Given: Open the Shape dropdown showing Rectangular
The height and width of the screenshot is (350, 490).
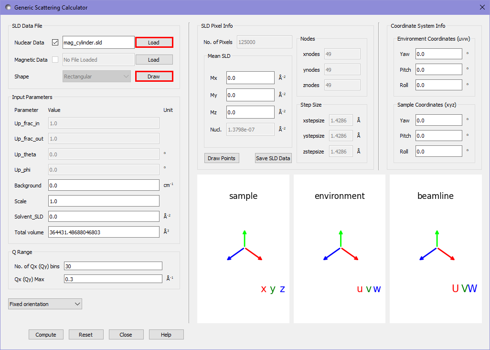Looking at the screenshot, I should (96, 76).
